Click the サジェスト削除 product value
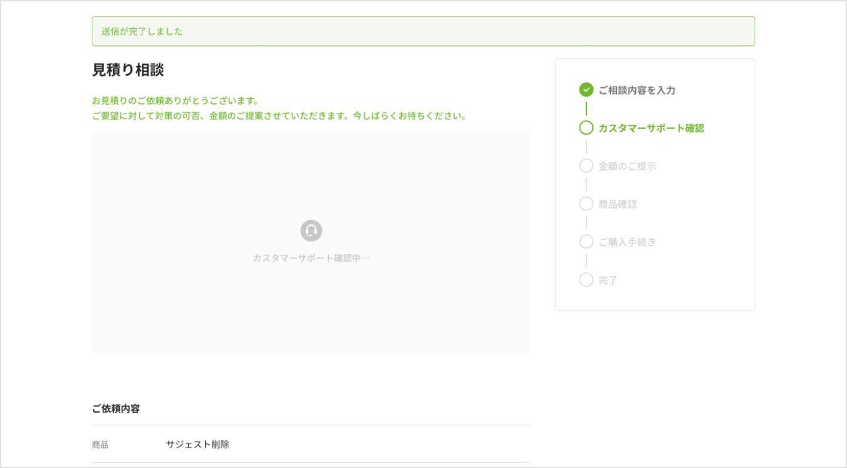 [198, 444]
